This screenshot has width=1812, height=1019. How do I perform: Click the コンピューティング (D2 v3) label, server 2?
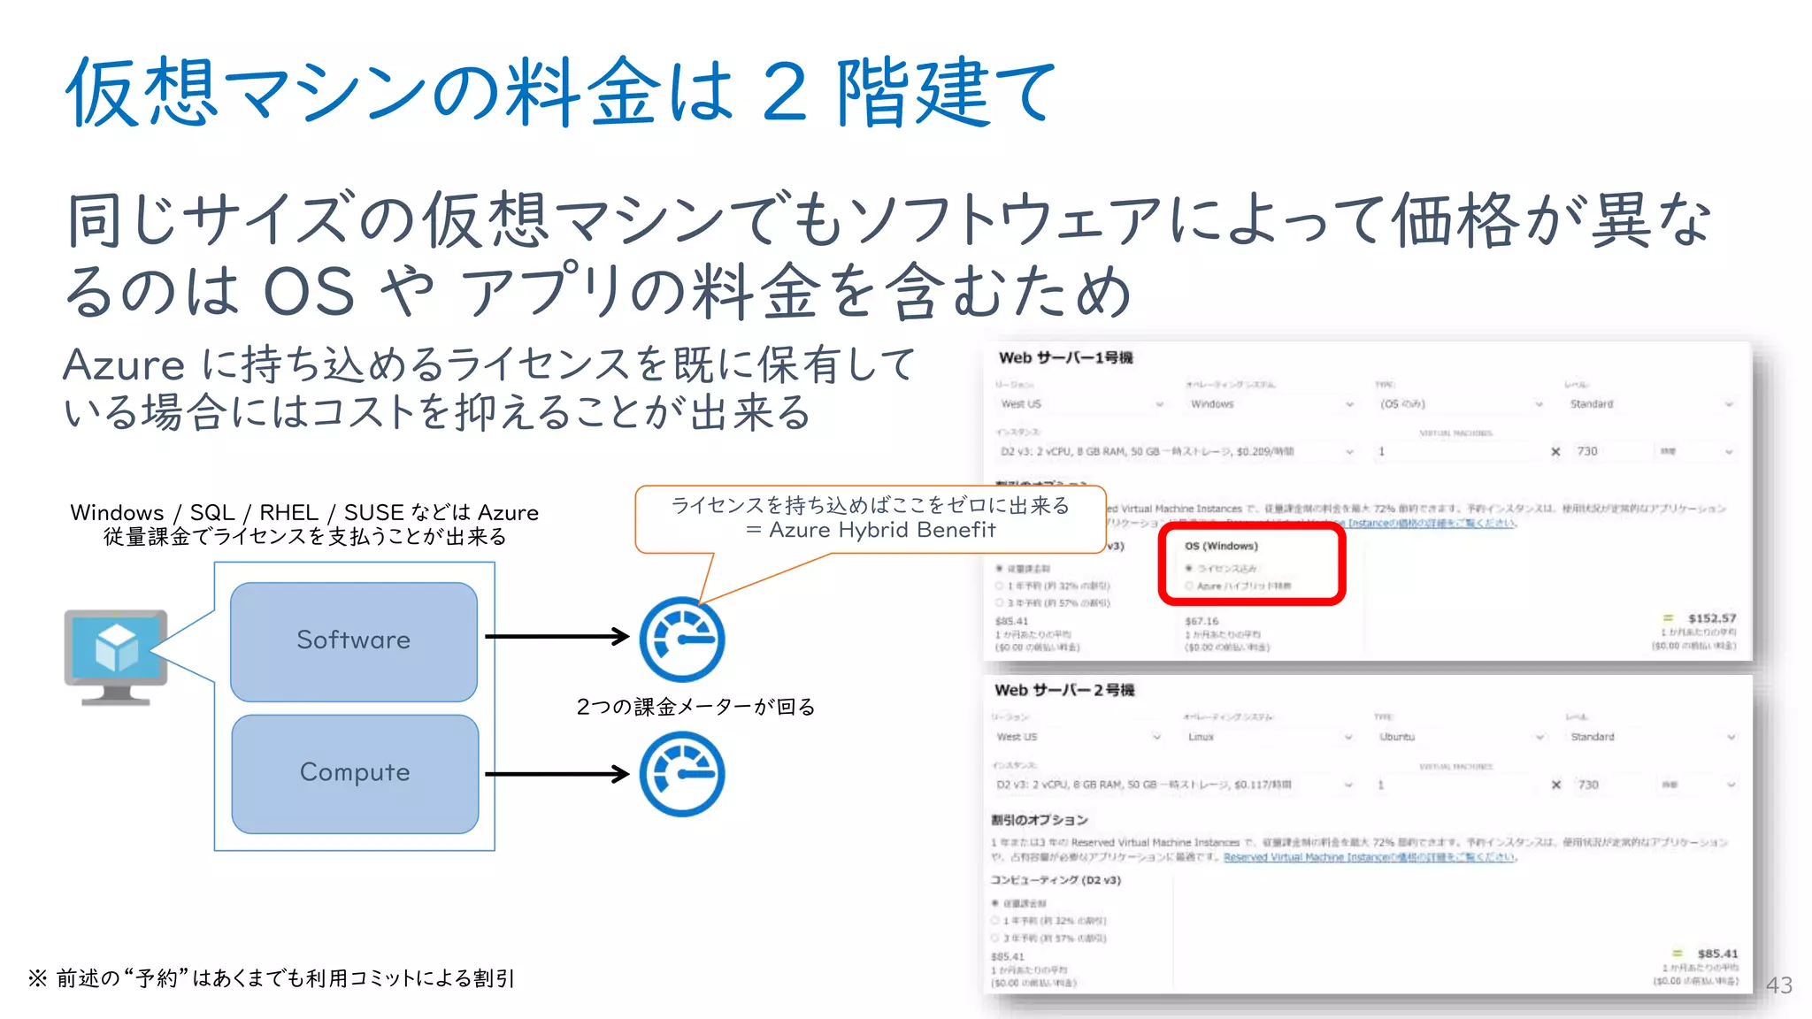pyautogui.click(x=1056, y=880)
